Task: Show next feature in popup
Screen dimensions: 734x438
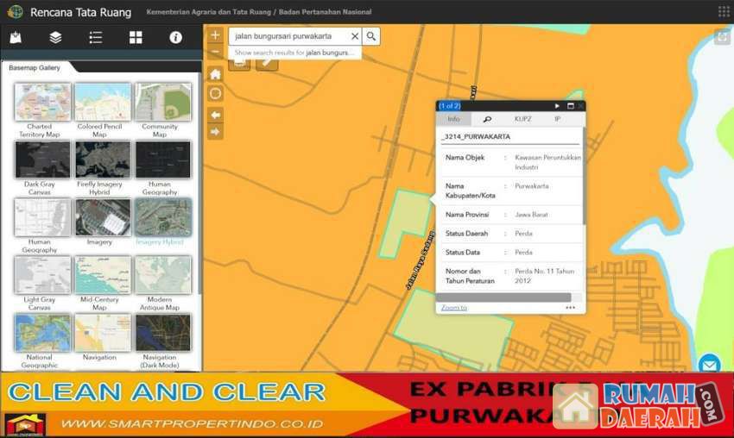Action: click(558, 106)
